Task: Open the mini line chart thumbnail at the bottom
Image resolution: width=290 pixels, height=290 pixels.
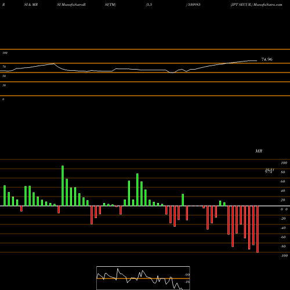Action: coord(143,278)
